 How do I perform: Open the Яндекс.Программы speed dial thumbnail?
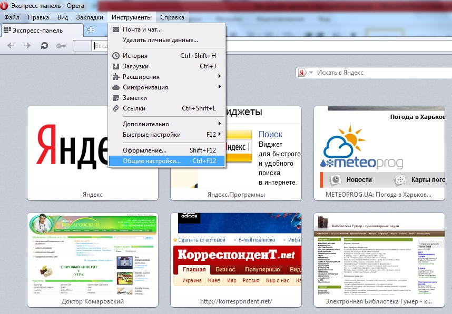coord(236,153)
